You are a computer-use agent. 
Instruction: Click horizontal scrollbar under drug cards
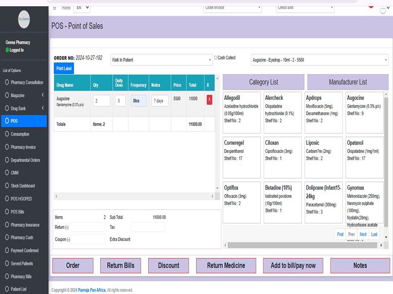click(x=302, y=245)
